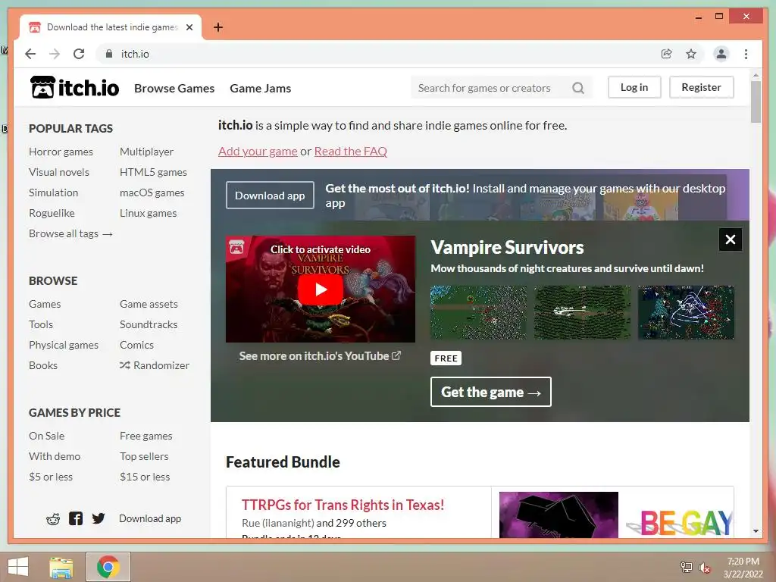Click the Download app banner button

tap(270, 195)
